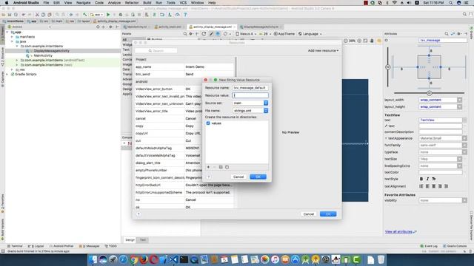Click the toolbar help question mark icon
Viewport: 474px width, 266px height.
[x=185, y=15]
